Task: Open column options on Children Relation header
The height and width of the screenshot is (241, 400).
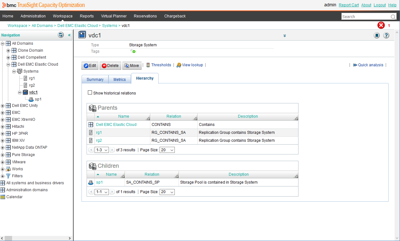Action: pyautogui.click(x=177, y=177)
